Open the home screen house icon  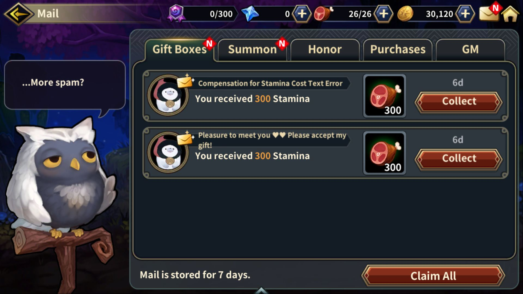[x=510, y=14]
